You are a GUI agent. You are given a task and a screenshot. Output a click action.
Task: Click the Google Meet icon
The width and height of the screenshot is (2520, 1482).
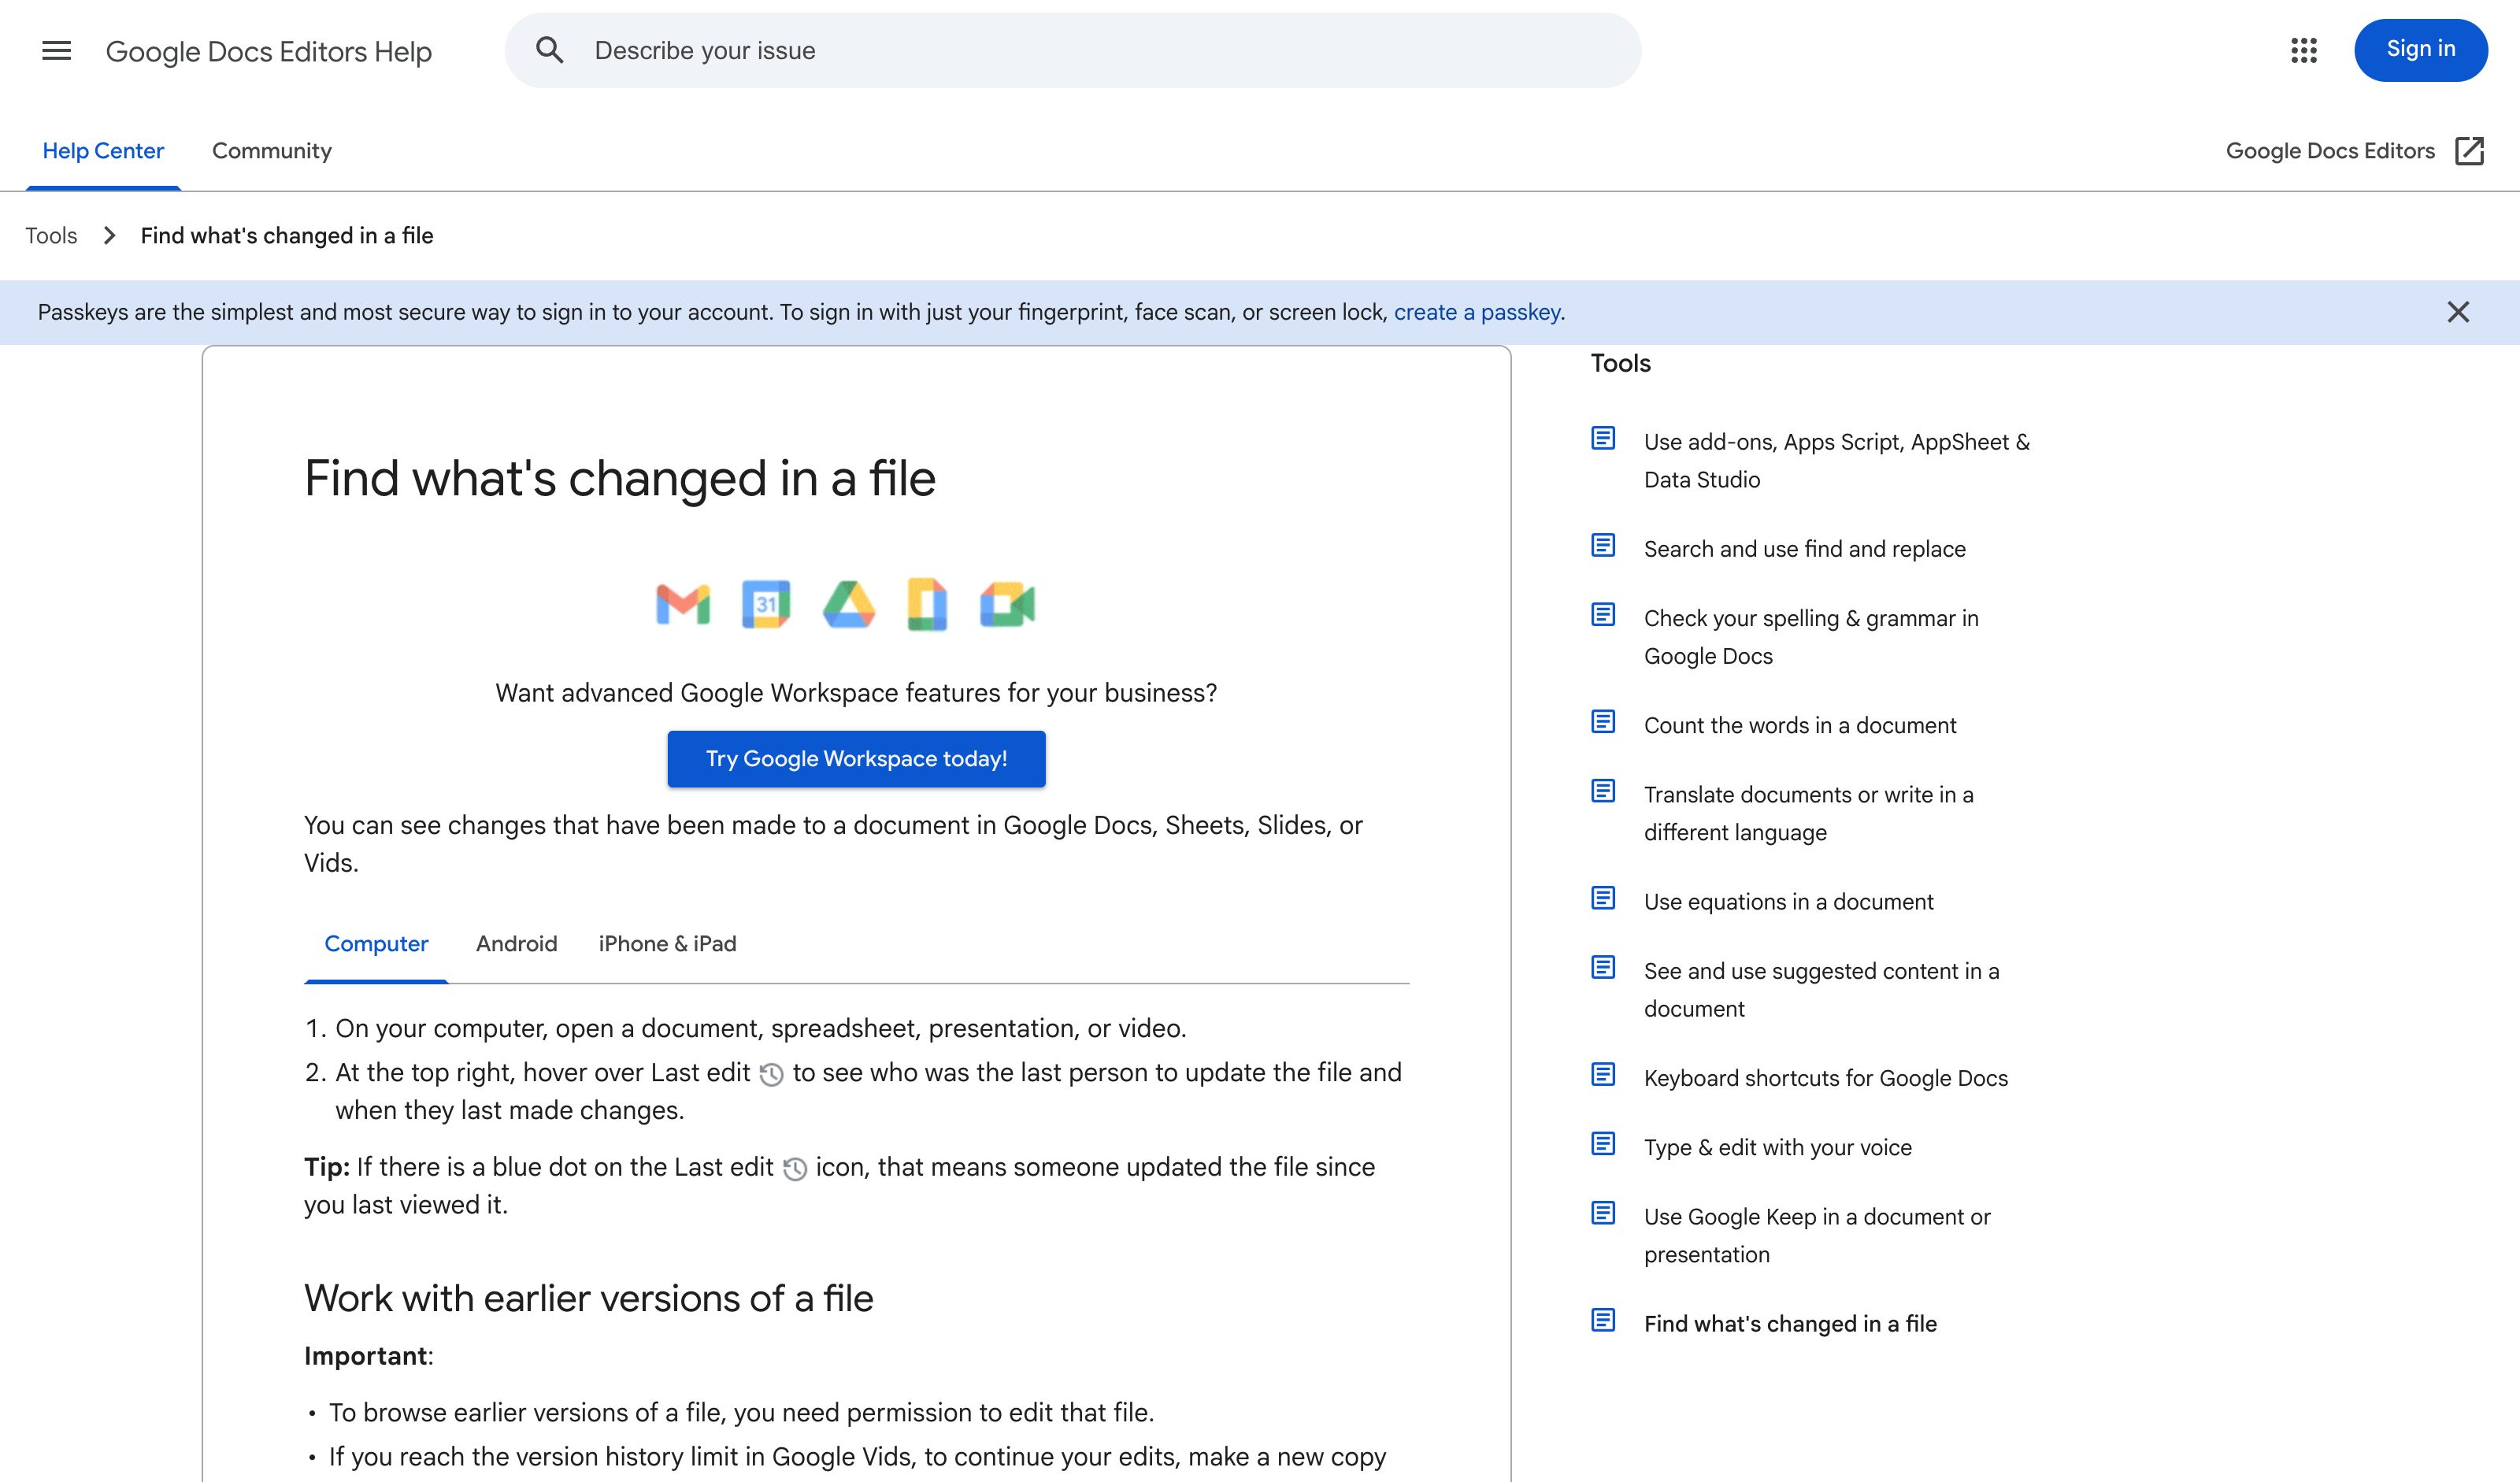pos(1007,604)
